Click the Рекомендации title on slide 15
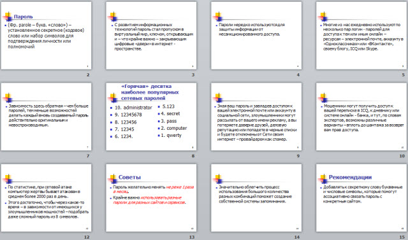The image size is (408, 240). (x=350, y=177)
